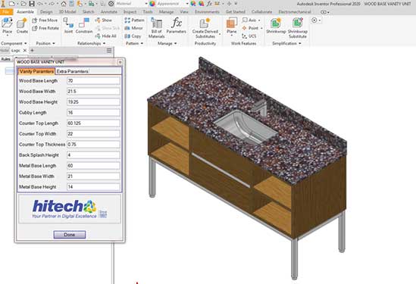
Task: Click the Open folder icon in quick access
Action: pyautogui.click(x=23, y=4)
